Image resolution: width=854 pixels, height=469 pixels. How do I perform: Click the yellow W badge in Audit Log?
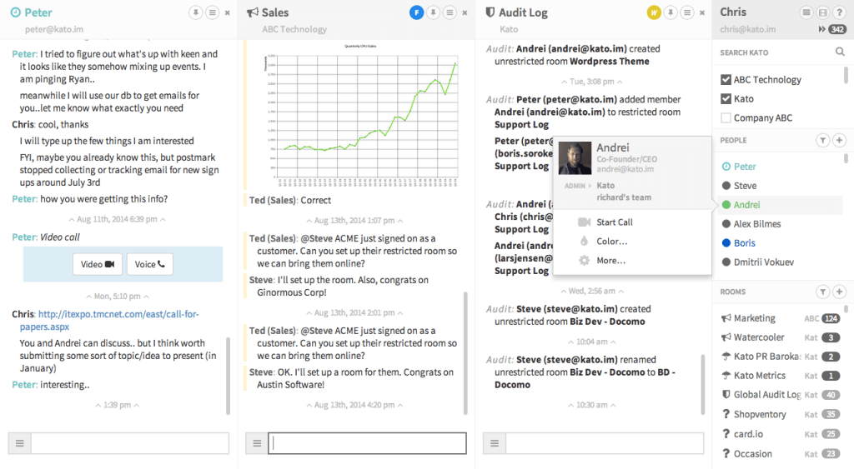[653, 12]
